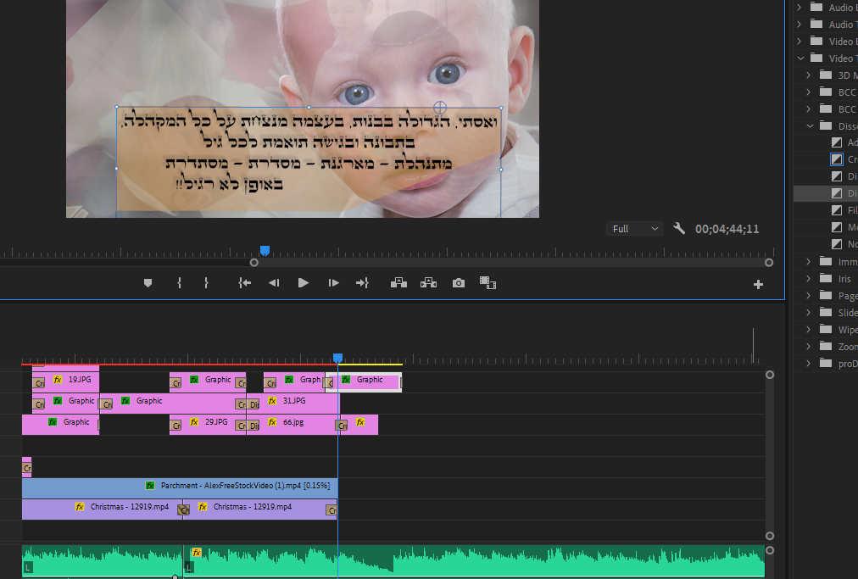Expand the Imm folder chevron
858x579 pixels.
[x=809, y=262]
